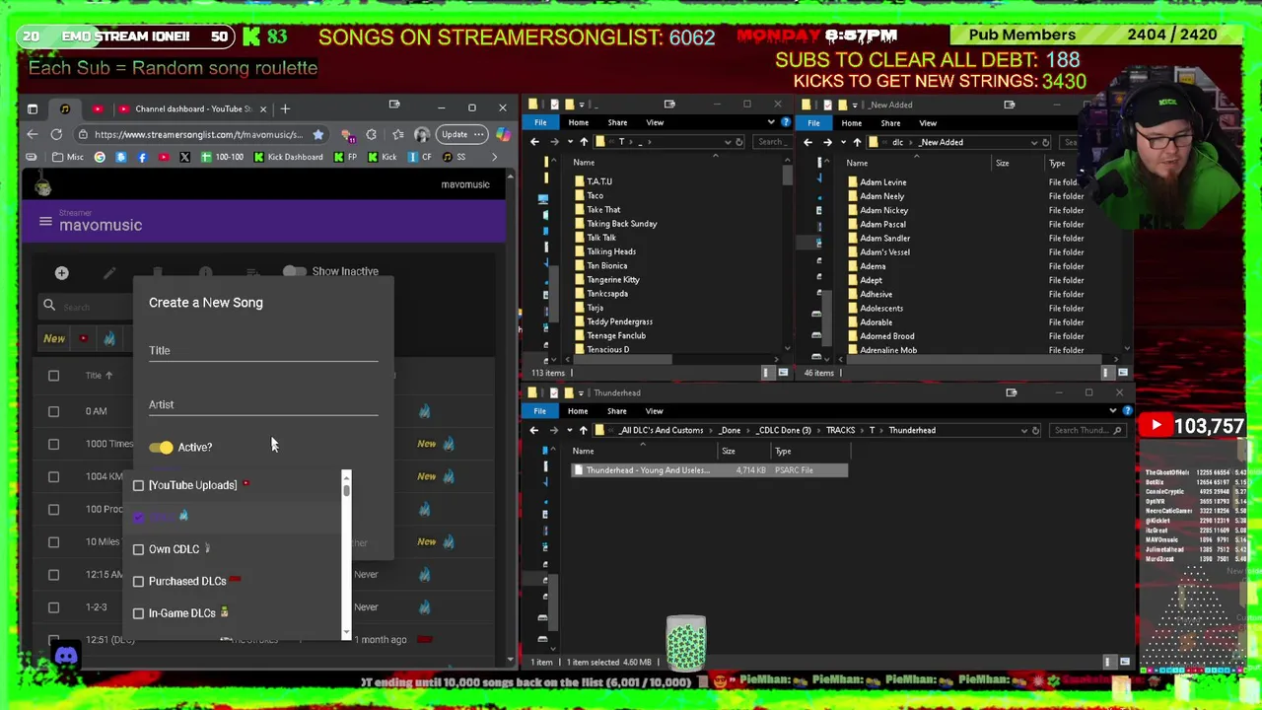Click the Search box in Thunderhead window

1087,430
